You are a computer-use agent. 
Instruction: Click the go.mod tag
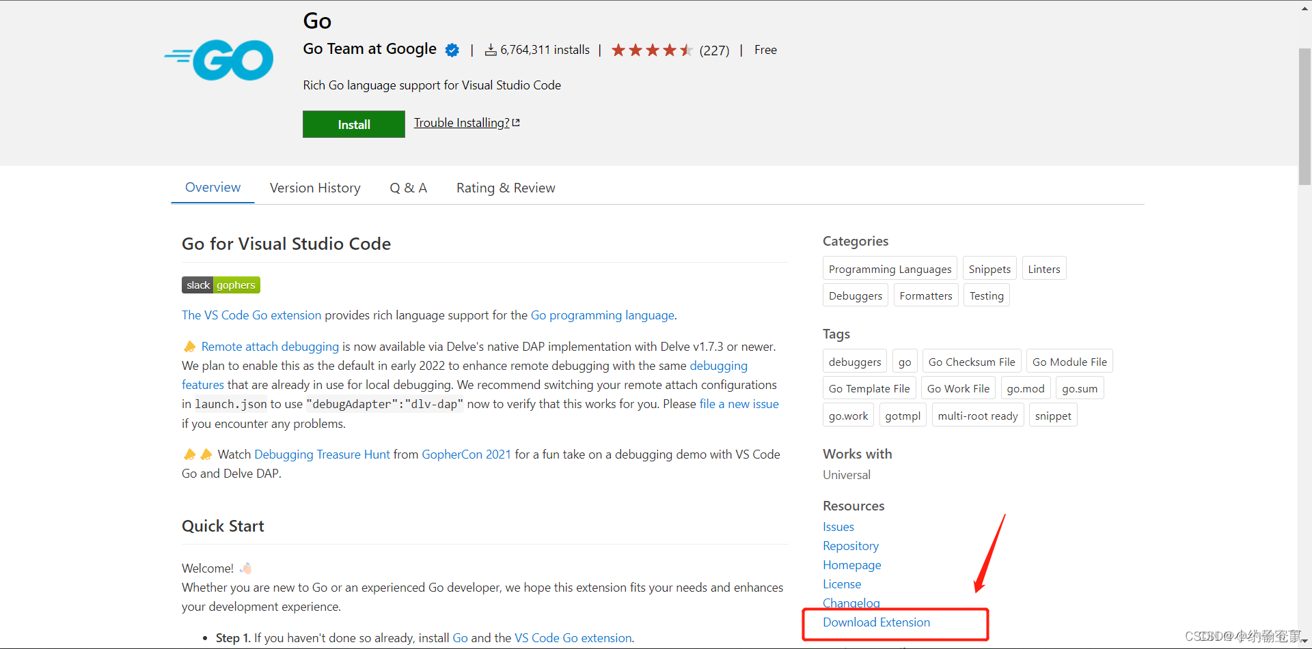[1026, 388]
